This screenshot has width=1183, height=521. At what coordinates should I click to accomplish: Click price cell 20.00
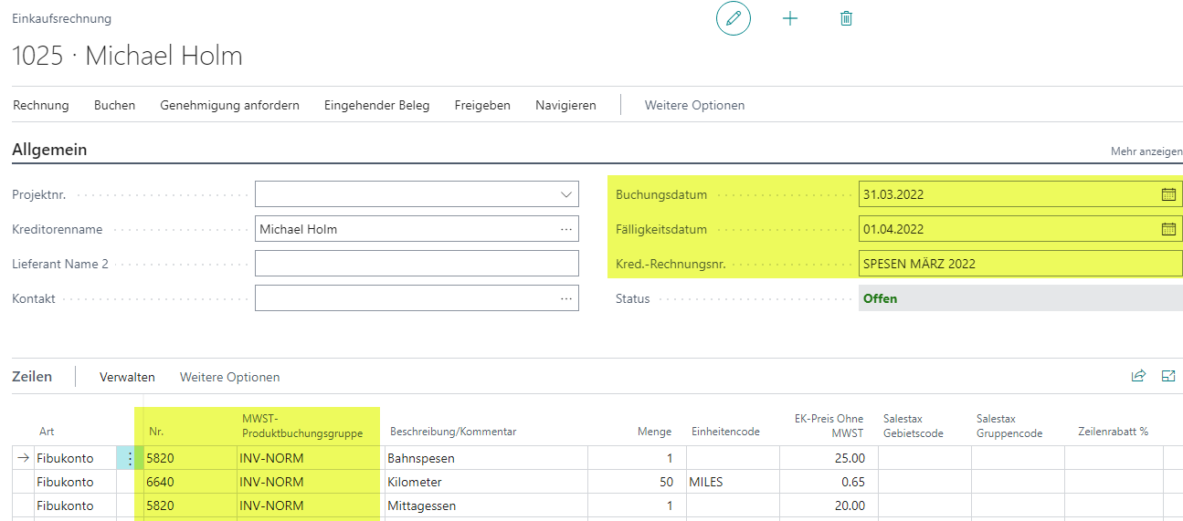click(829, 505)
